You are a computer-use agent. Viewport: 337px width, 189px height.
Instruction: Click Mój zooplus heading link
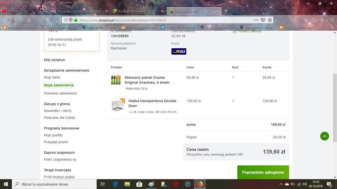[54, 60]
